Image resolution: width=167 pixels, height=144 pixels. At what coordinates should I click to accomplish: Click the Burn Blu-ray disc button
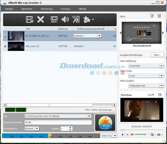tap(105, 123)
